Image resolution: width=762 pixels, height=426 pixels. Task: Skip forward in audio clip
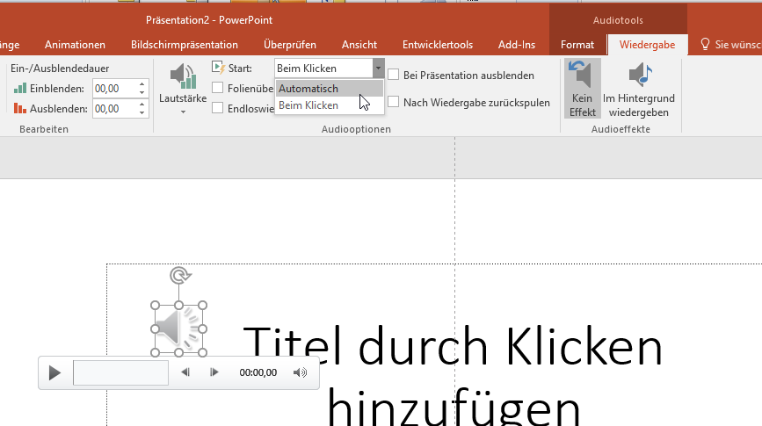click(214, 372)
